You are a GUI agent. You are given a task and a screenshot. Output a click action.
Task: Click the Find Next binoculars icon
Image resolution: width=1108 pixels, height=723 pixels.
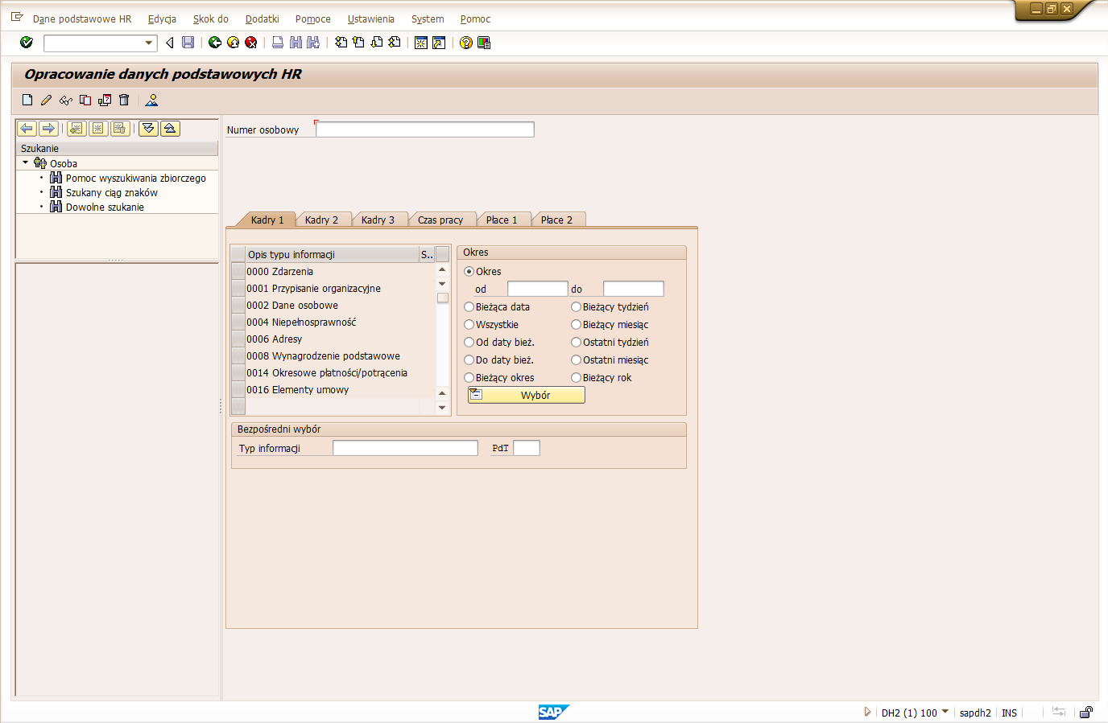(x=313, y=43)
